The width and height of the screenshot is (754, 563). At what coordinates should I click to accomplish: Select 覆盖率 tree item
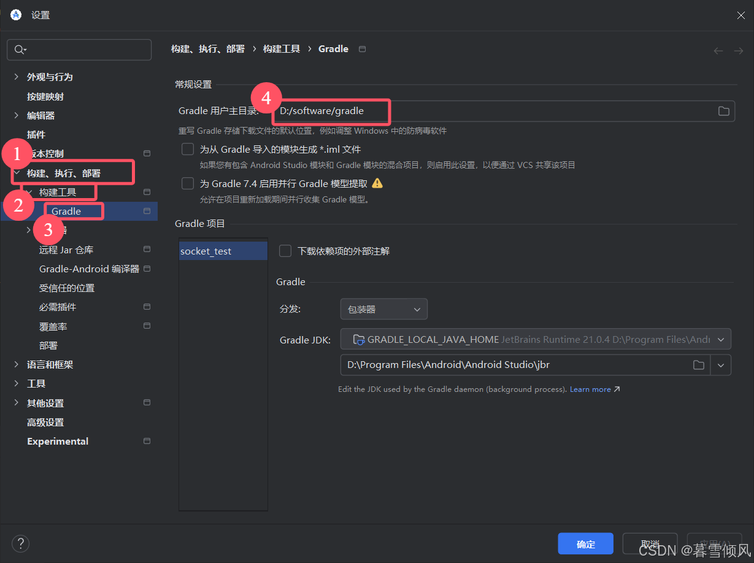tap(53, 326)
